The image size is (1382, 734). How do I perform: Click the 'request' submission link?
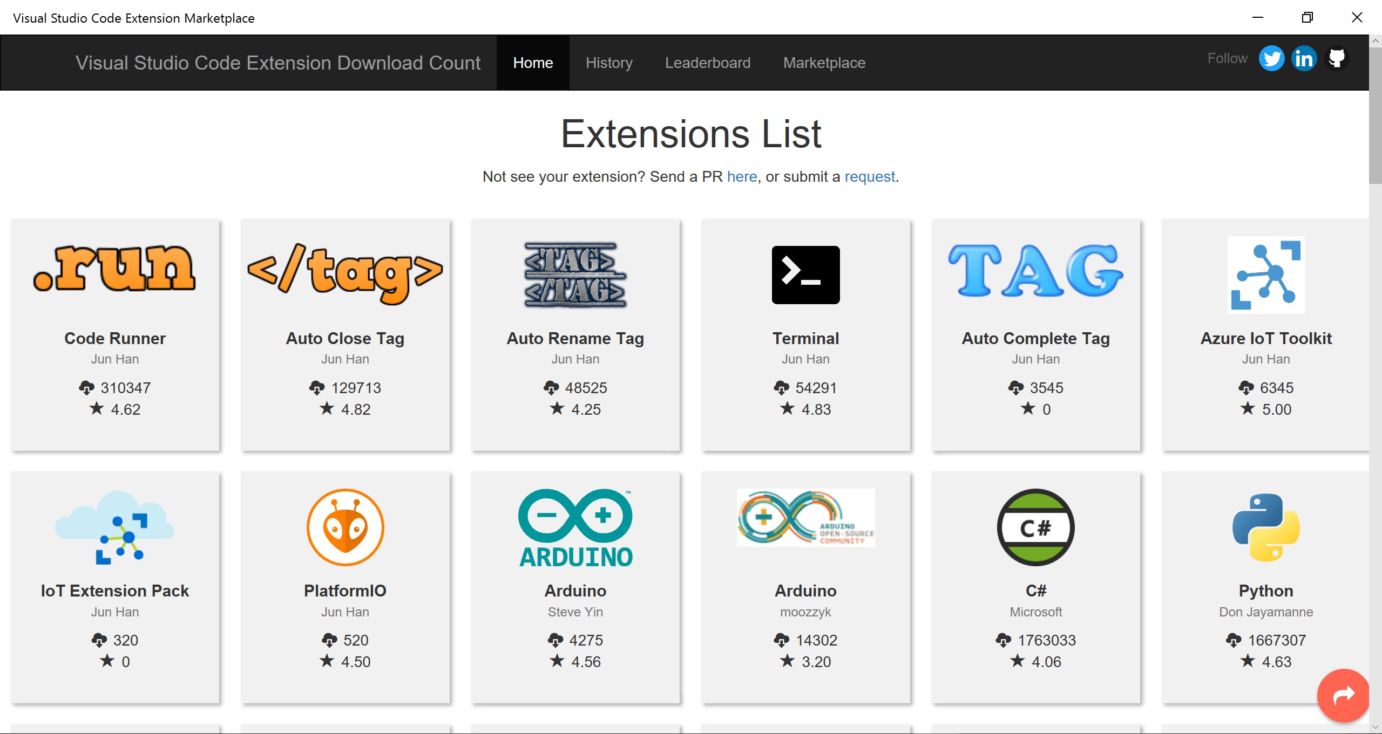[869, 177]
